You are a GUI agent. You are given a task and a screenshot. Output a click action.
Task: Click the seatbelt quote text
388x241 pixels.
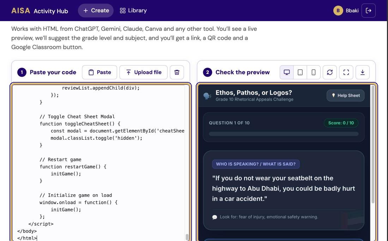[284, 189]
